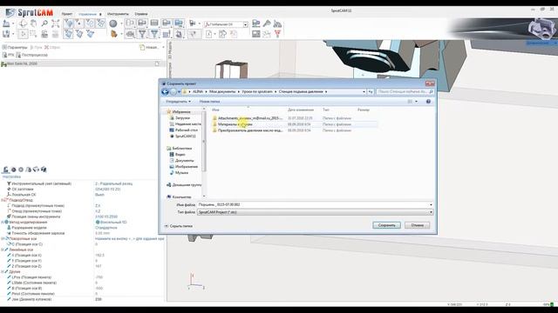
Task: Switch to the Управление tab
Action: click(x=87, y=14)
